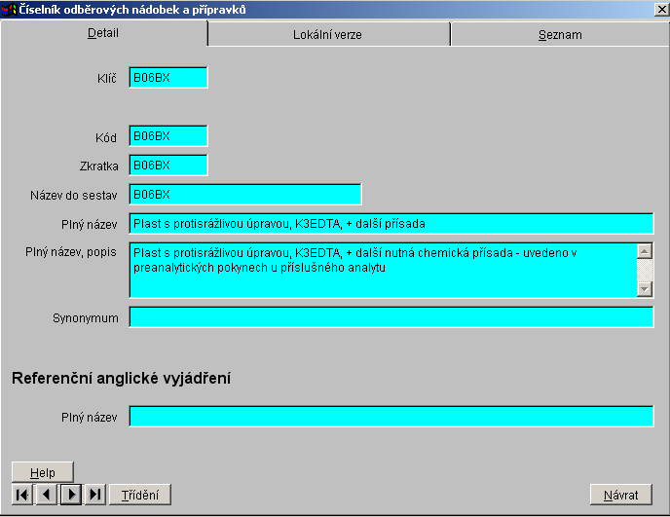Click into the Klíč field

tap(167, 78)
